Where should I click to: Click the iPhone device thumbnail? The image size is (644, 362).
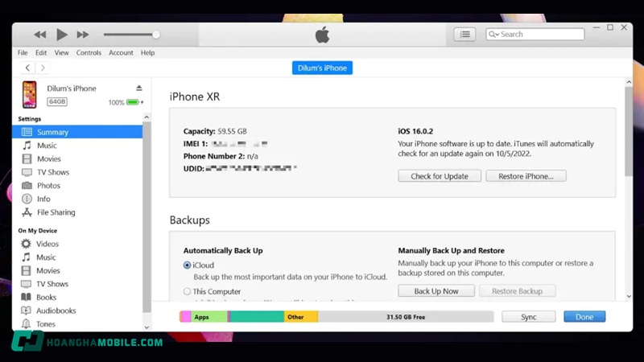tap(30, 94)
